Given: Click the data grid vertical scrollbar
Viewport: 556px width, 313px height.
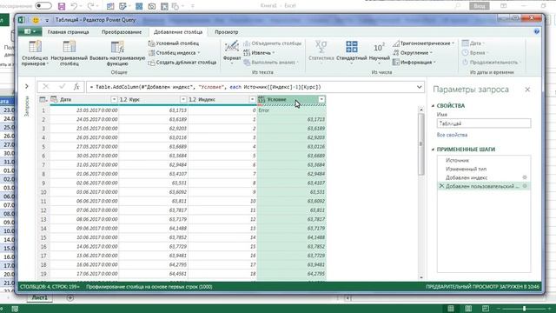Looking at the screenshot, I should [420, 143].
